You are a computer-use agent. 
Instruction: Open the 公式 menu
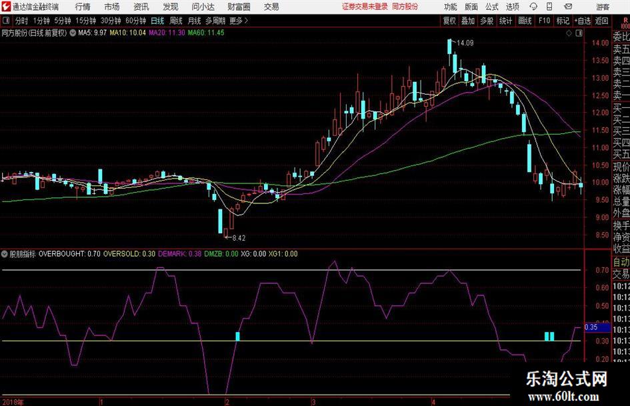coord(492,7)
